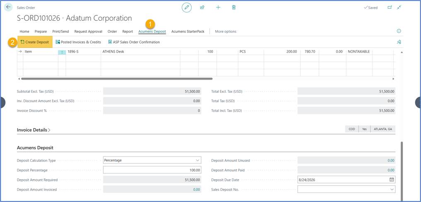Screen dimensions: 421x202
Task: Click the Deposit Due Date field
Action: pyautogui.click(x=346, y=180)
